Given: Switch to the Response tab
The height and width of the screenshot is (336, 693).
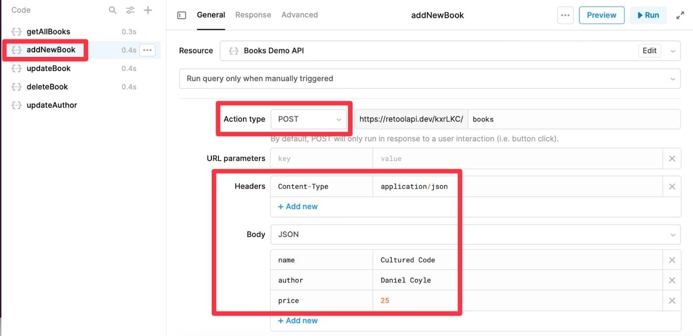Looking at the screenshot, I should [x=253, y=15].
